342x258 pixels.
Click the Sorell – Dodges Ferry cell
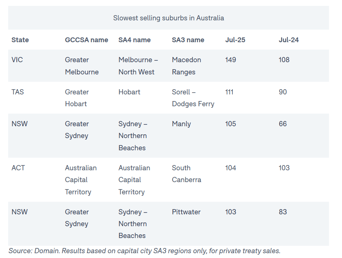[193, 98]
